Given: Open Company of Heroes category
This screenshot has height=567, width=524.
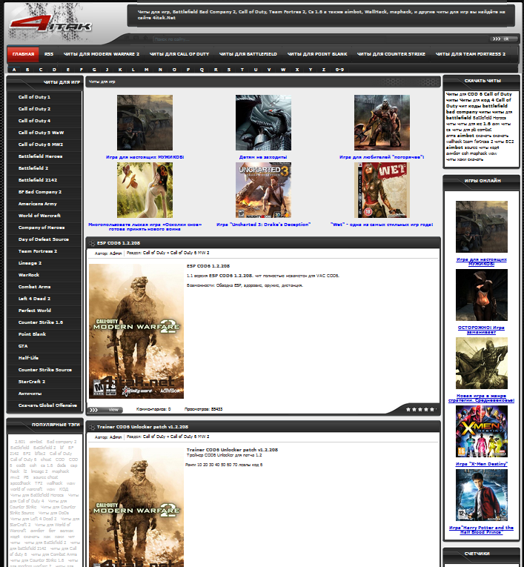Looking at the screenshot, I should point(44,228).
